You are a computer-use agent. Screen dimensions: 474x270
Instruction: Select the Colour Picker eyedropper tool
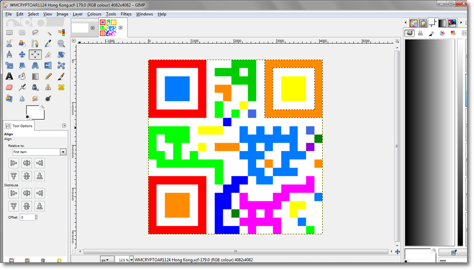[48, 43]
